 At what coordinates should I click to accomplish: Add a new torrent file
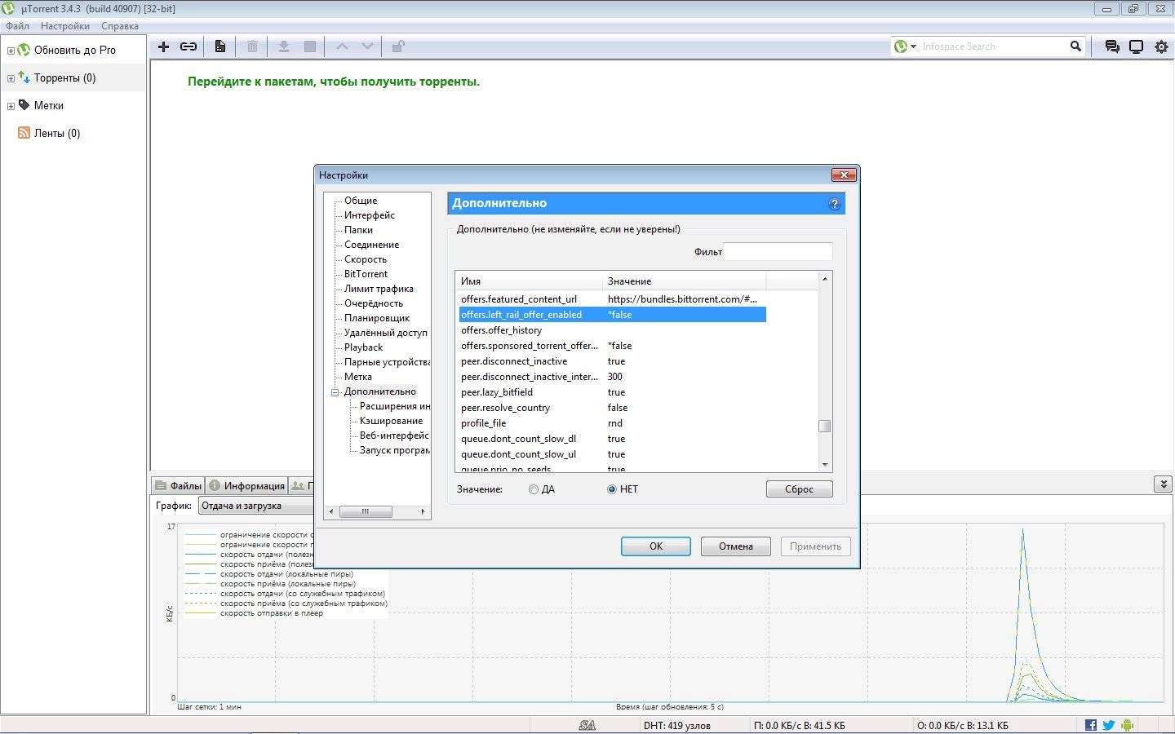coord(162,46)
